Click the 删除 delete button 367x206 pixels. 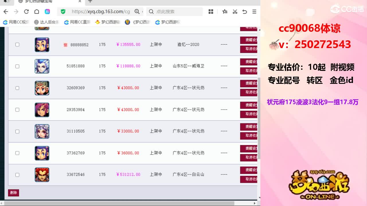[13, 193]
